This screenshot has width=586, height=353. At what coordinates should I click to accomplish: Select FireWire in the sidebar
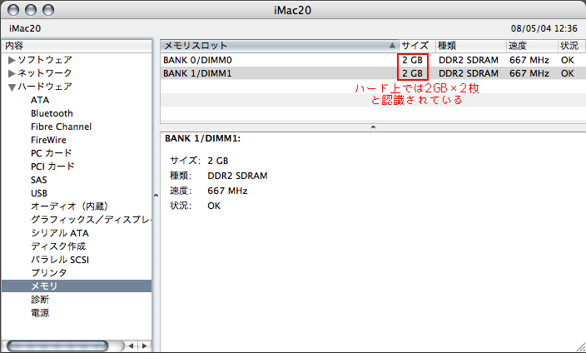(48, 140)
